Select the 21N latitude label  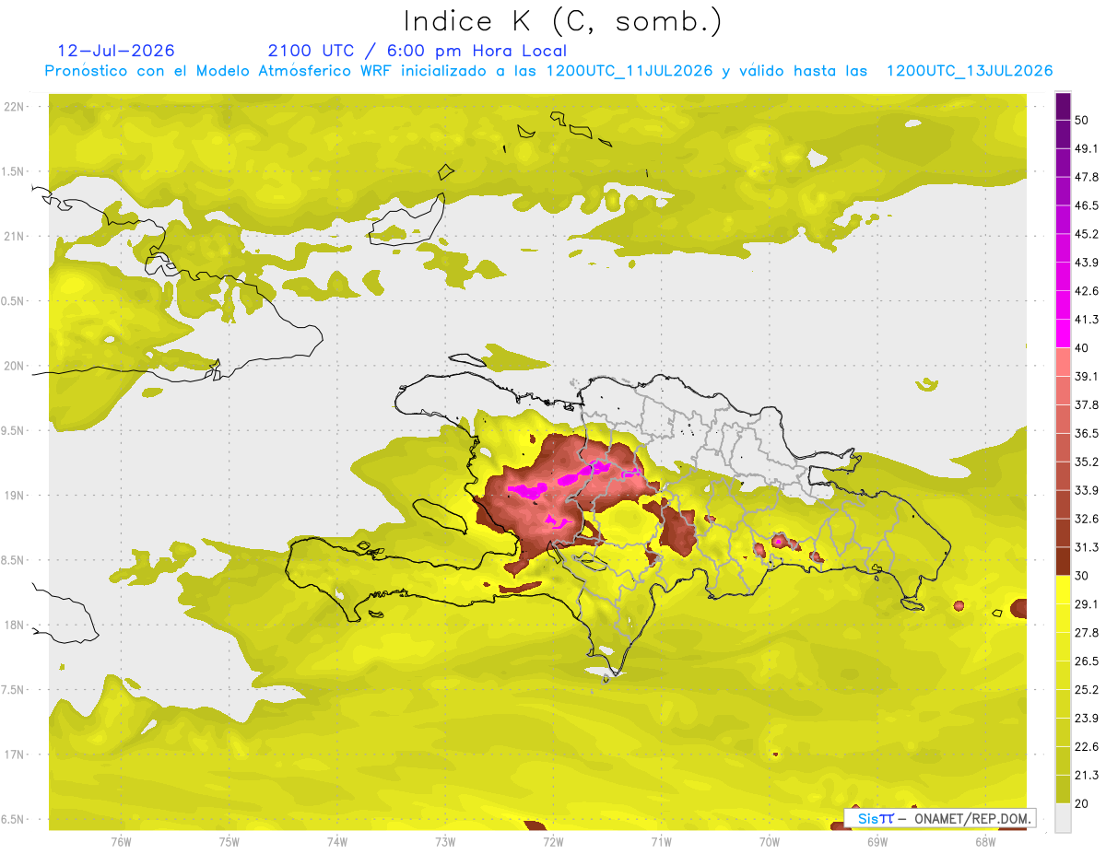pos(15,236)
